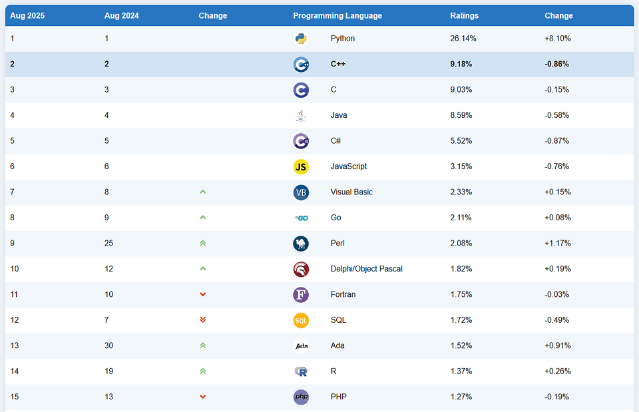Click the red double-down arrow for SQL
The height and width of the screenshot is (412, 639).
click(x=203, y=320)
